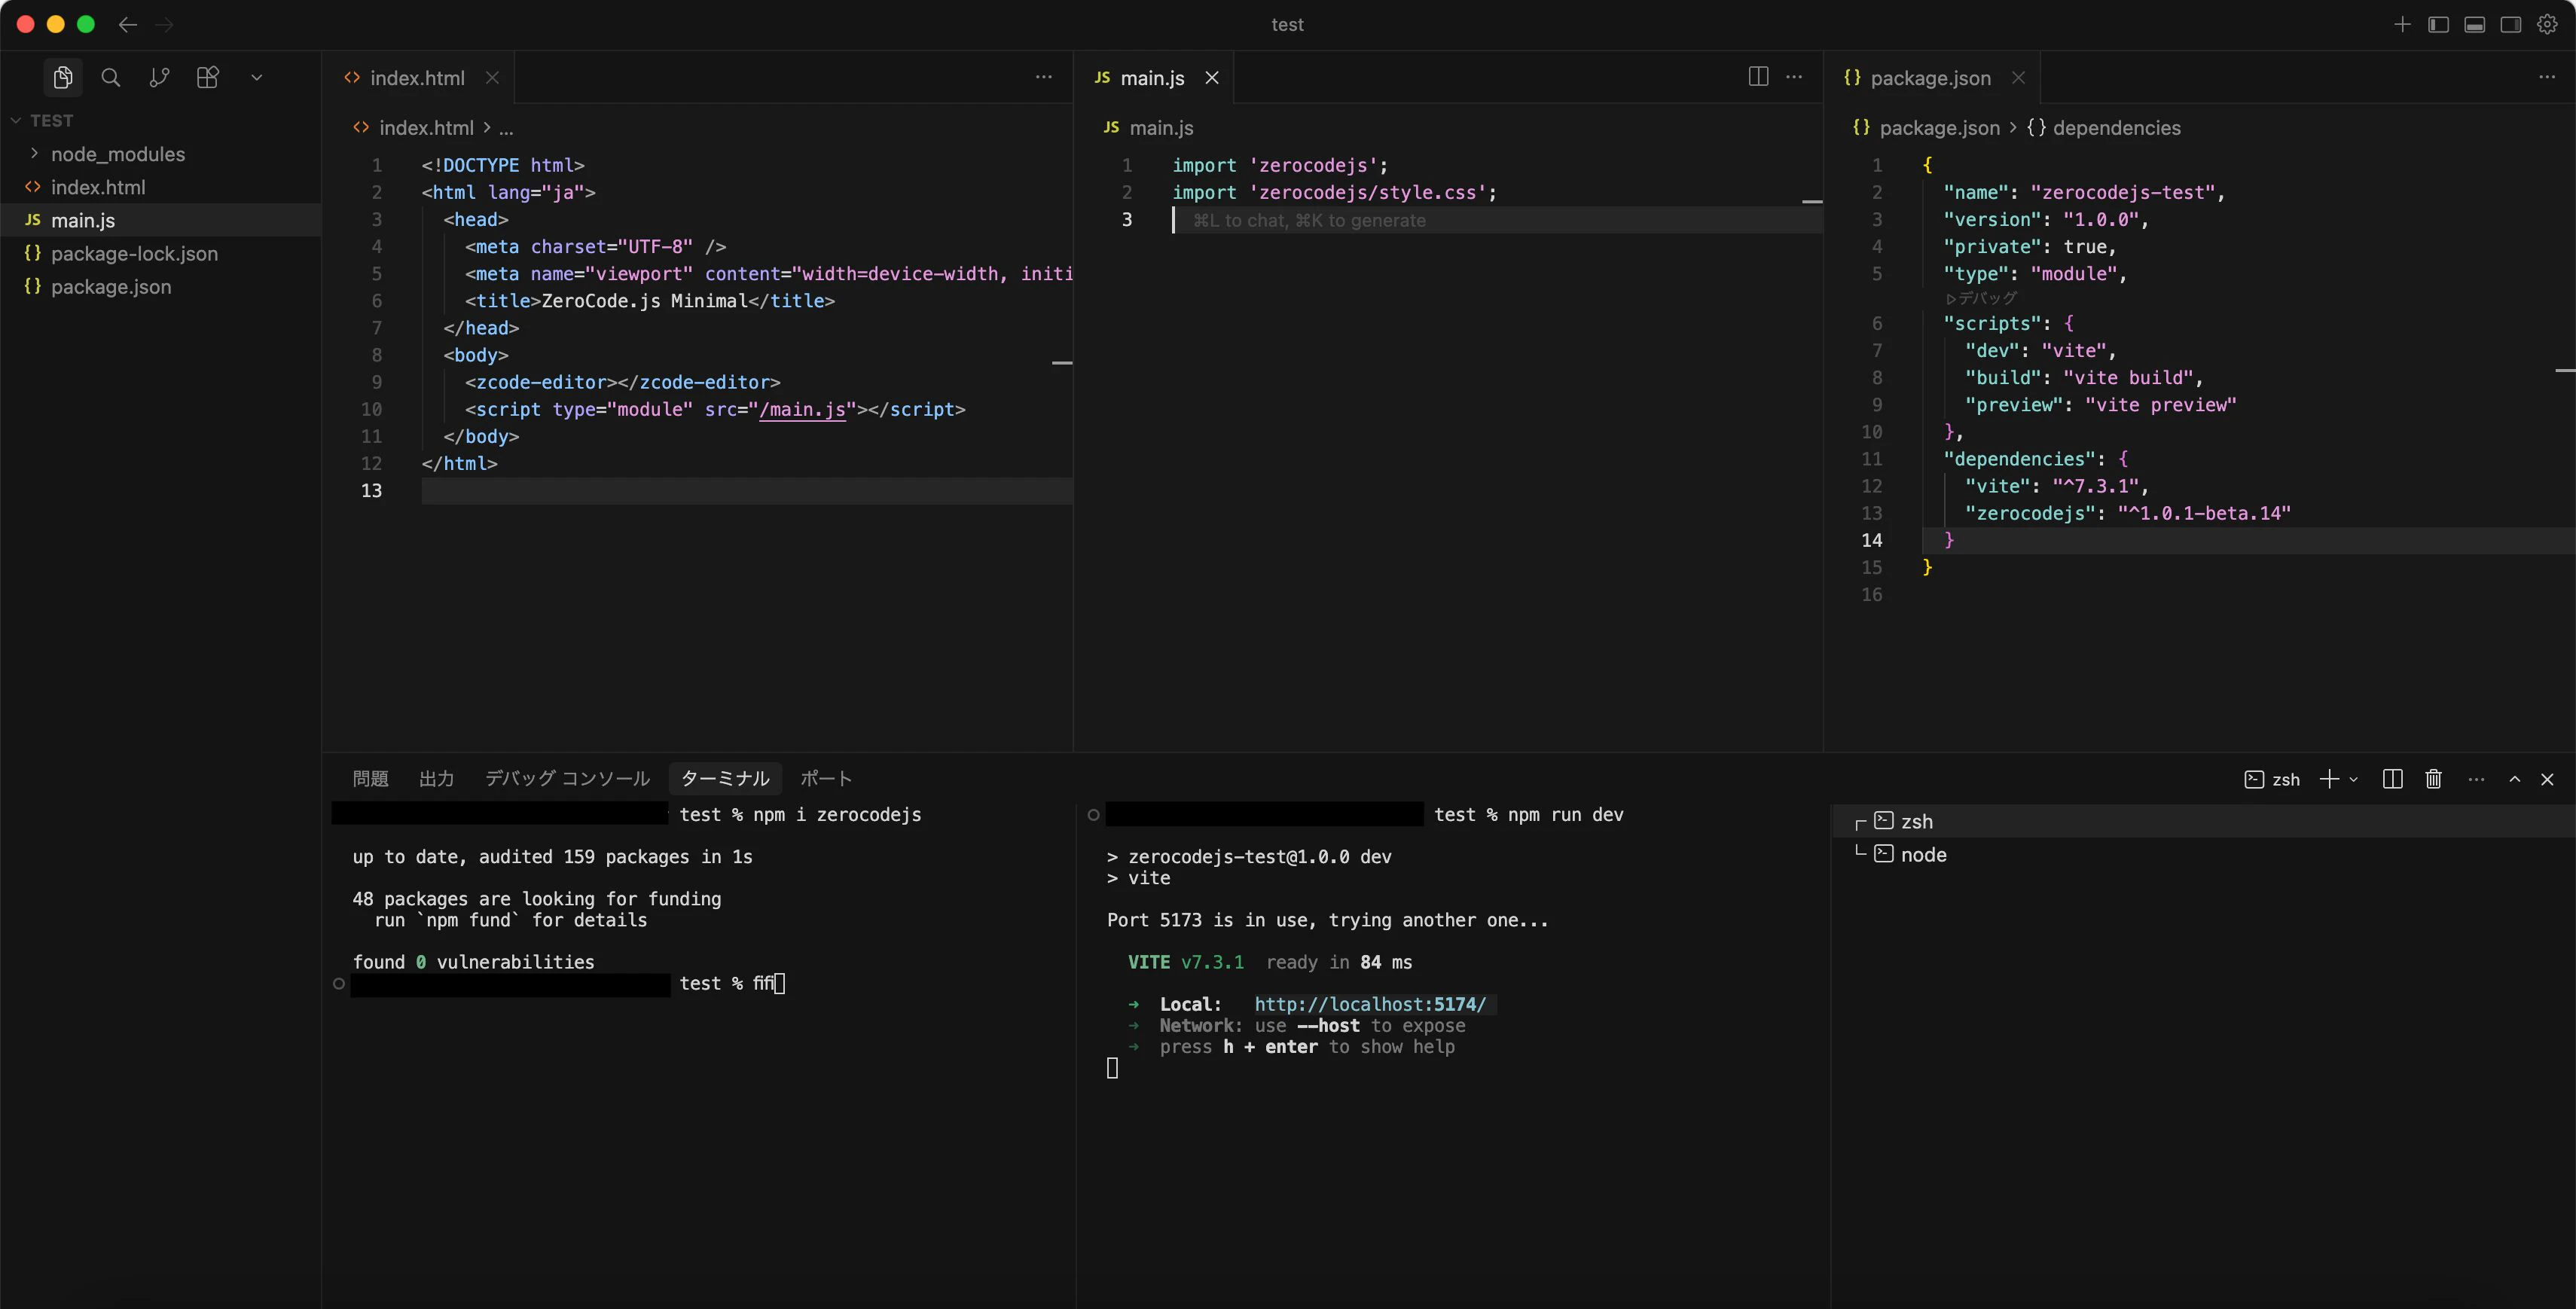2576x1309 pixels.
Task: Select the node terminal in list
Action: [x=2203, y=854]
